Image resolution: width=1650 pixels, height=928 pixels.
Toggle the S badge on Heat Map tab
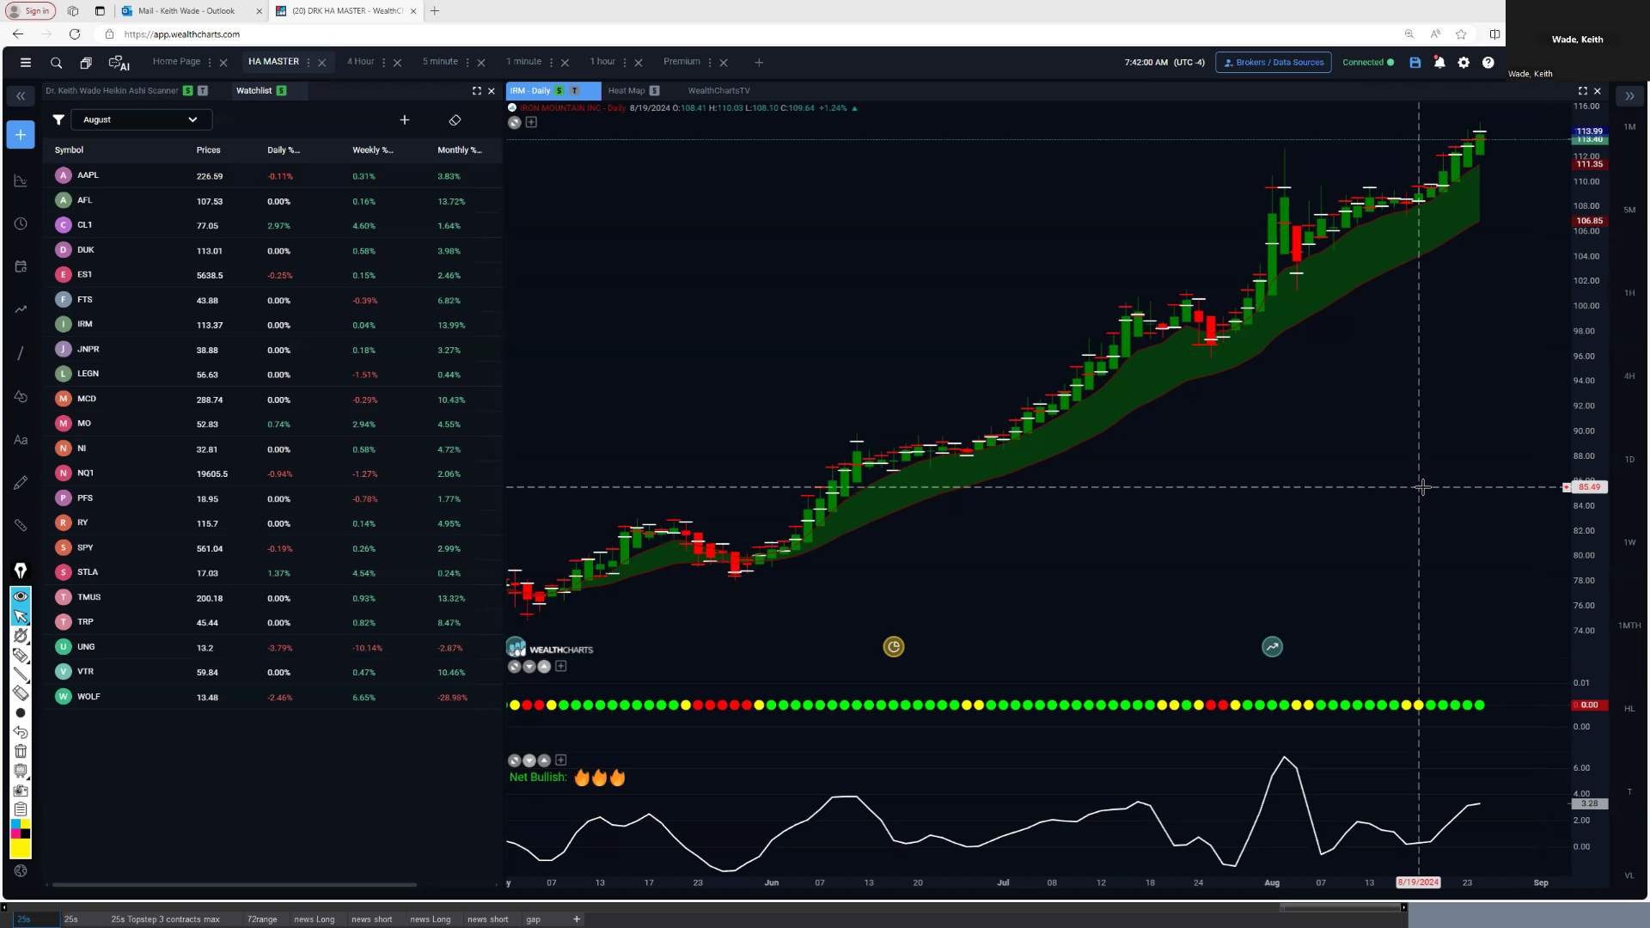coord(654,91)
